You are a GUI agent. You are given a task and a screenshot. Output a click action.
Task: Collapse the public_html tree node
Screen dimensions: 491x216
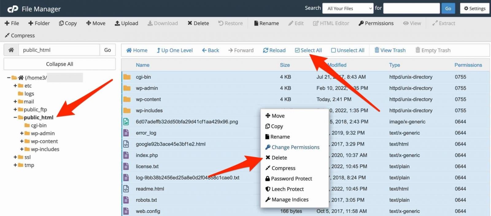point(15,118)
